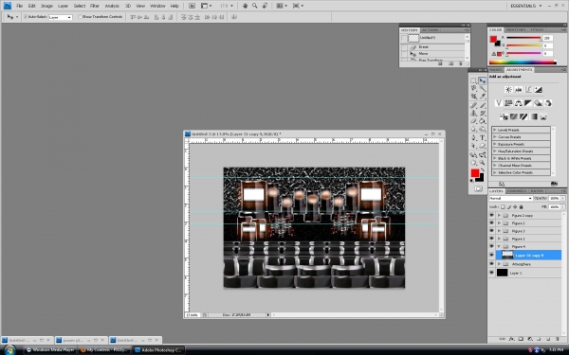Hide the Figure 3 group
The height and width of the screenshot is (355, 569).
point(491,231)
